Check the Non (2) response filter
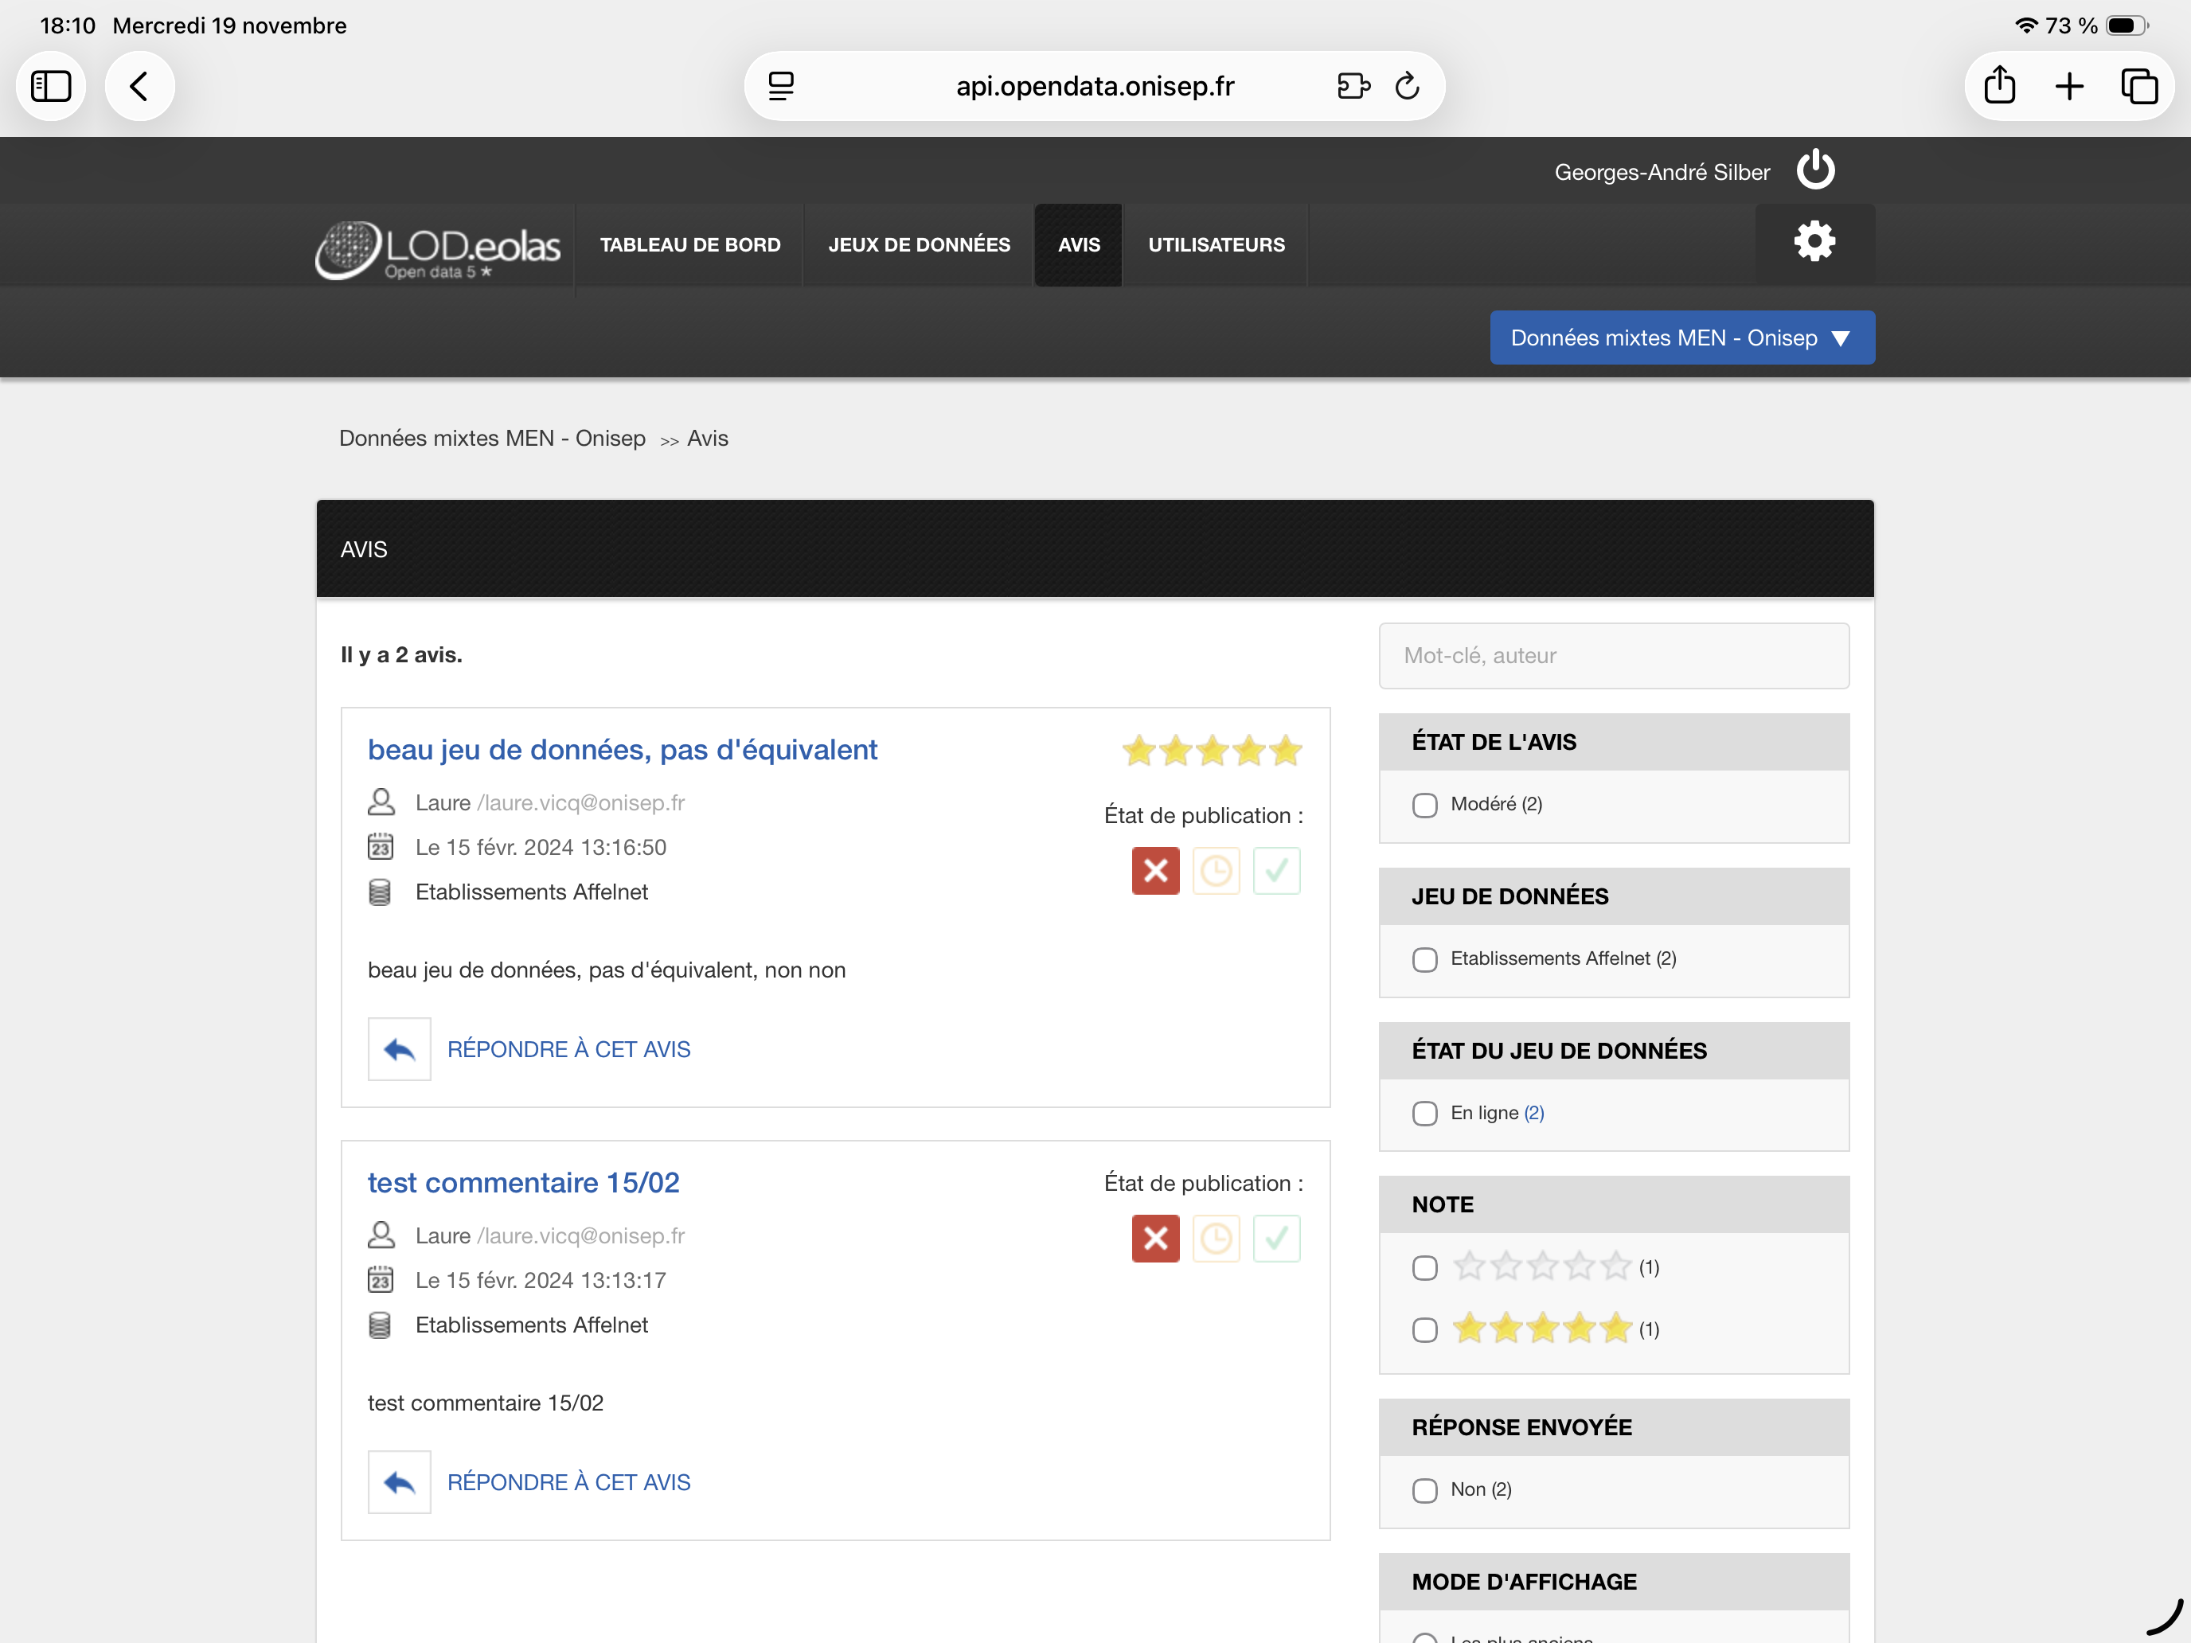This screenshot has width=2191, height=1643. [x=1424, y=1490]
